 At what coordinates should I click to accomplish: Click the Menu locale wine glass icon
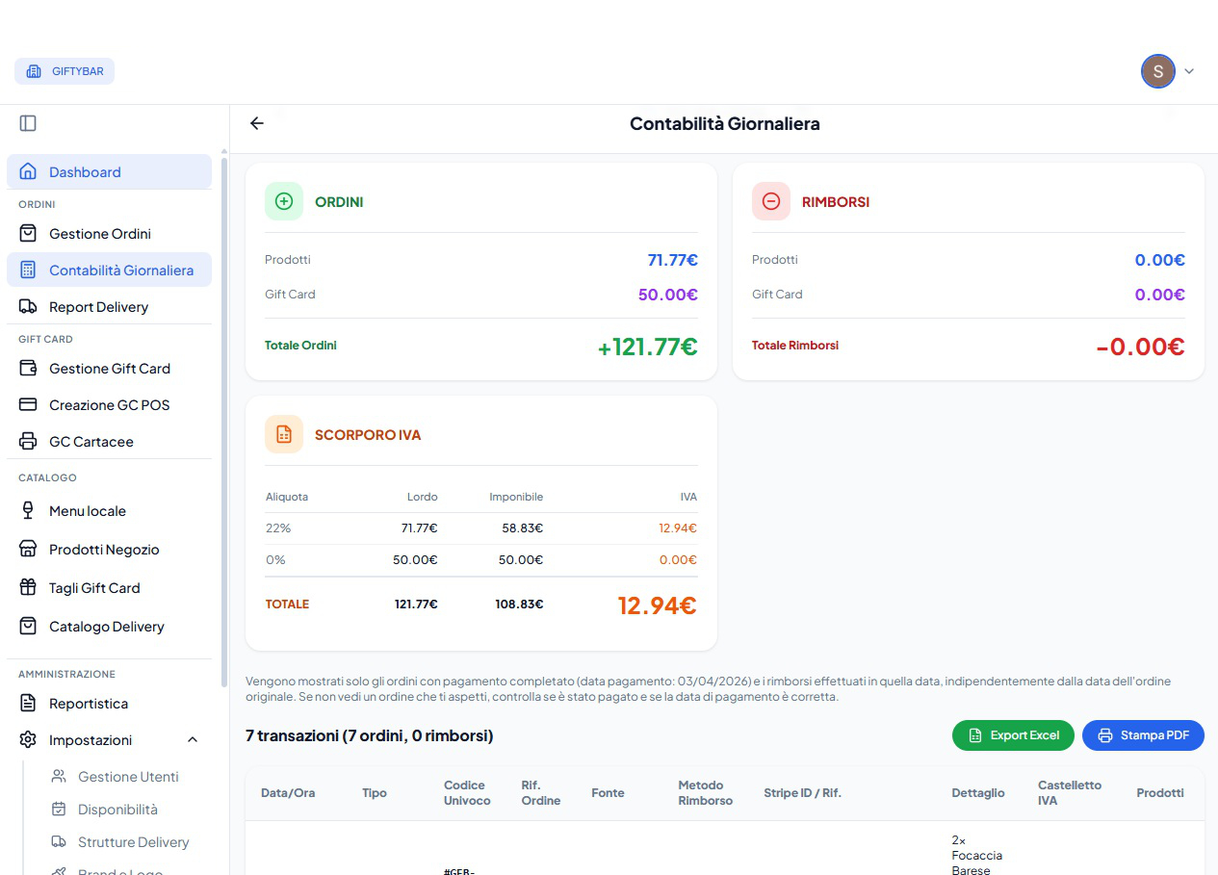29,510
